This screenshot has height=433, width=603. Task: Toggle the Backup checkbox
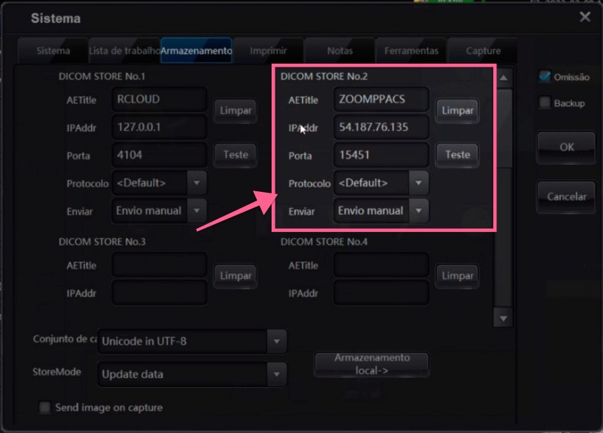545,103
